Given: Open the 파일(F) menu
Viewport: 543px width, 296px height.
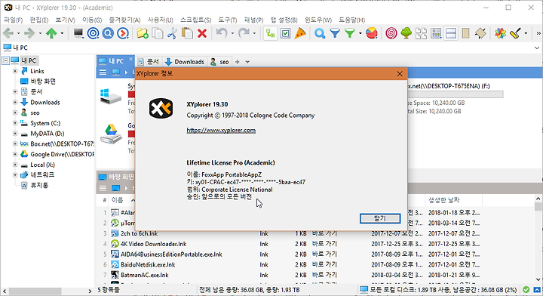Looking at the screenshot, I should tap(13, 20).
